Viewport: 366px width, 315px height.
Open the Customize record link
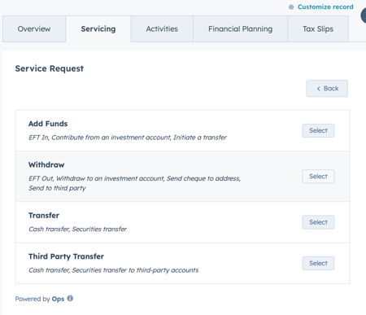tap(325, 7)
